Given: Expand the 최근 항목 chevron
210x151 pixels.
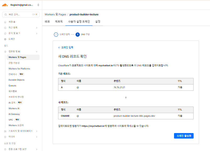Looking at the screenshot, I should (37, 28).
